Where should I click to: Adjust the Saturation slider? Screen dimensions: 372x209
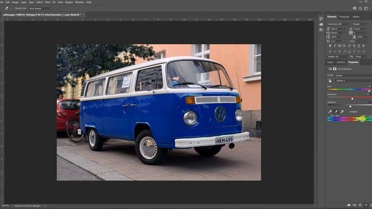(352, 99)
